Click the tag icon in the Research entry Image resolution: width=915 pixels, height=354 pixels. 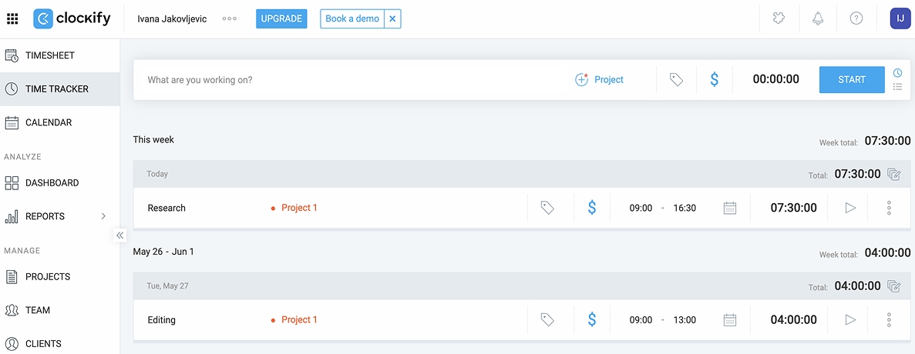547,208
